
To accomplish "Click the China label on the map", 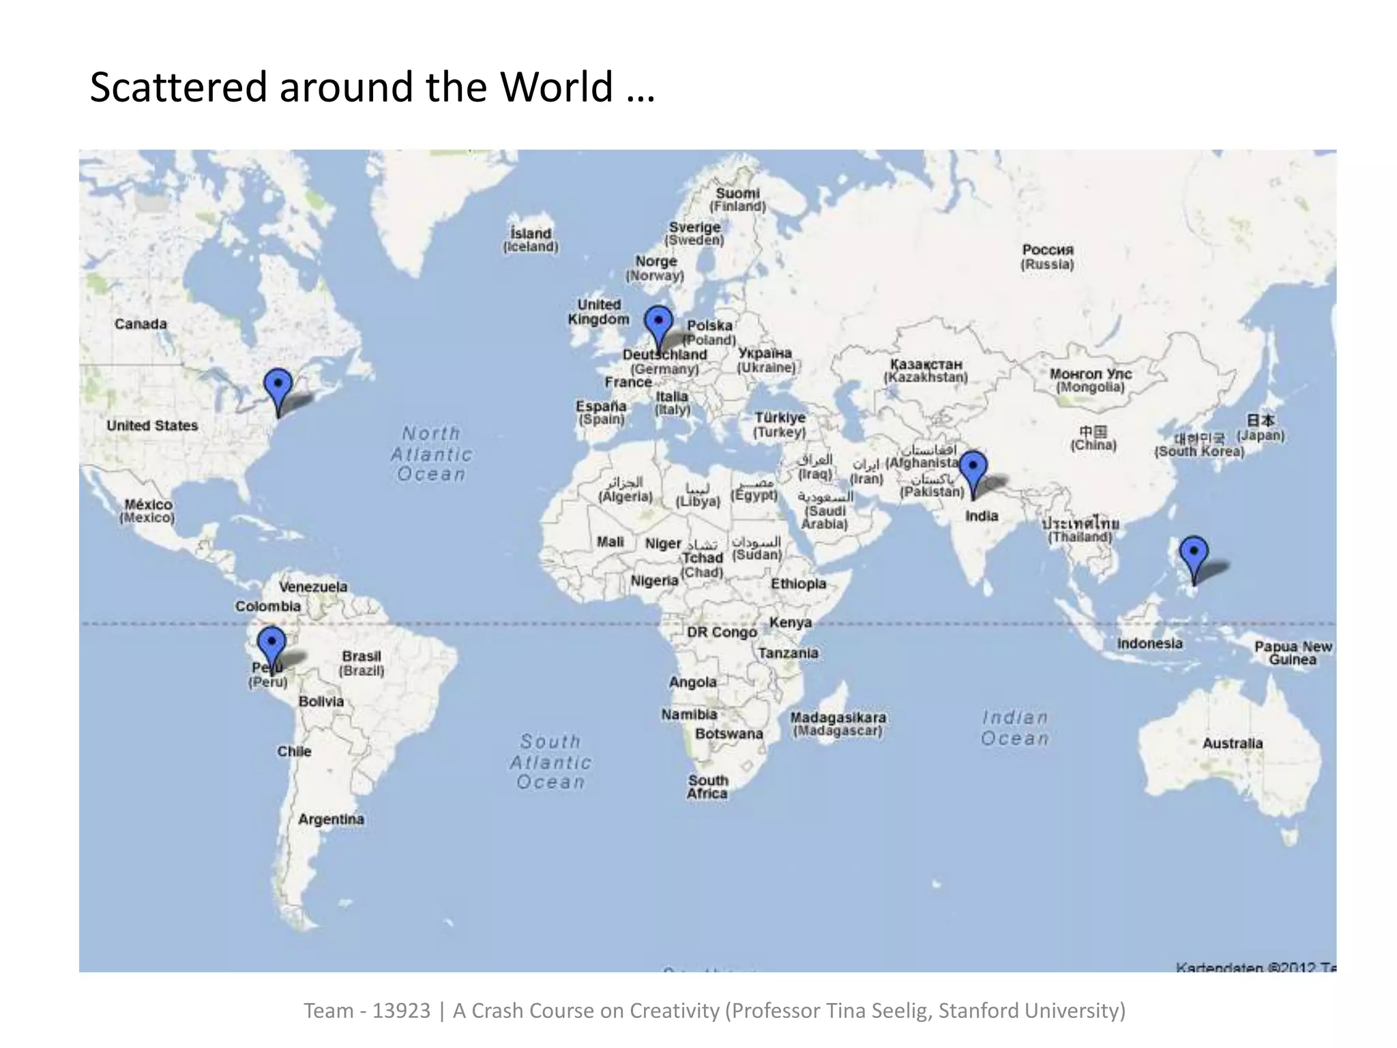I will coord(1093,438).
